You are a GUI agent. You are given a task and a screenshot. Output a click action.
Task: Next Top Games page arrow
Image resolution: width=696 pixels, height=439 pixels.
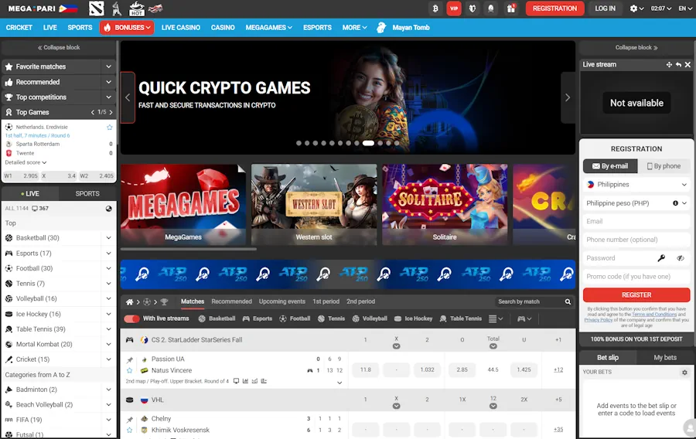(x=111, y=113)
